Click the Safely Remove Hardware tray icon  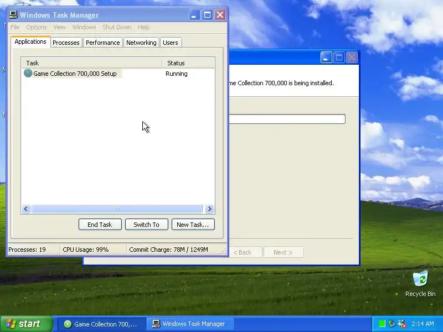tap(392, 324)
